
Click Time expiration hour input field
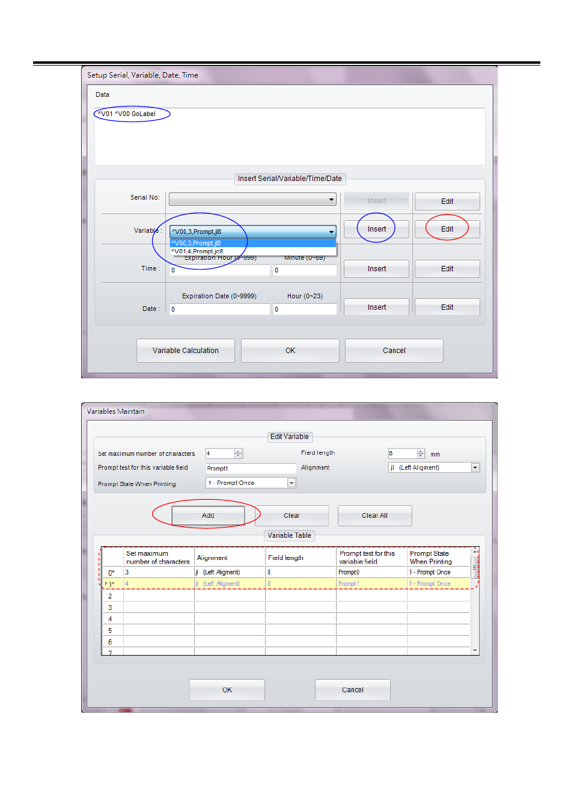(x=220, y=270)
